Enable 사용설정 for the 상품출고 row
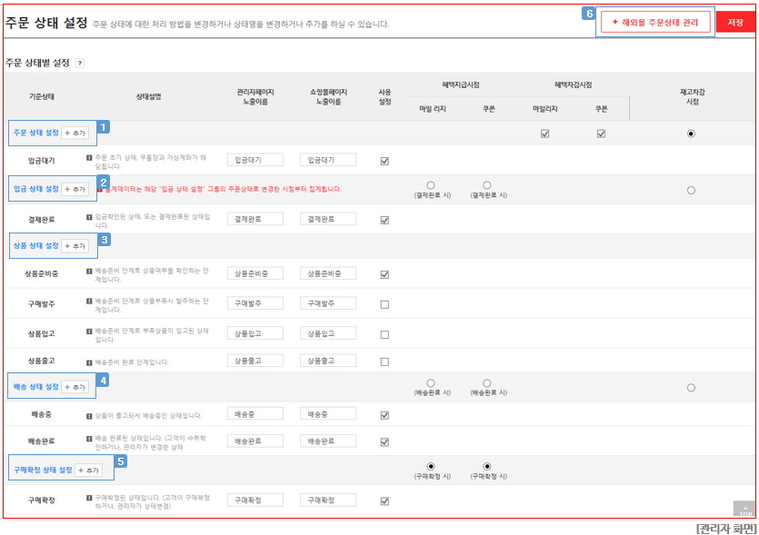The width and height of the screenshot is (759, 535). pos(384,362)
